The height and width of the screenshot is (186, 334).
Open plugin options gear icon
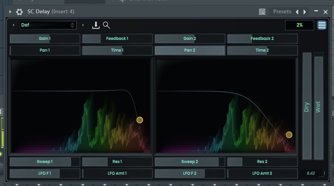(x=19, y=12)
